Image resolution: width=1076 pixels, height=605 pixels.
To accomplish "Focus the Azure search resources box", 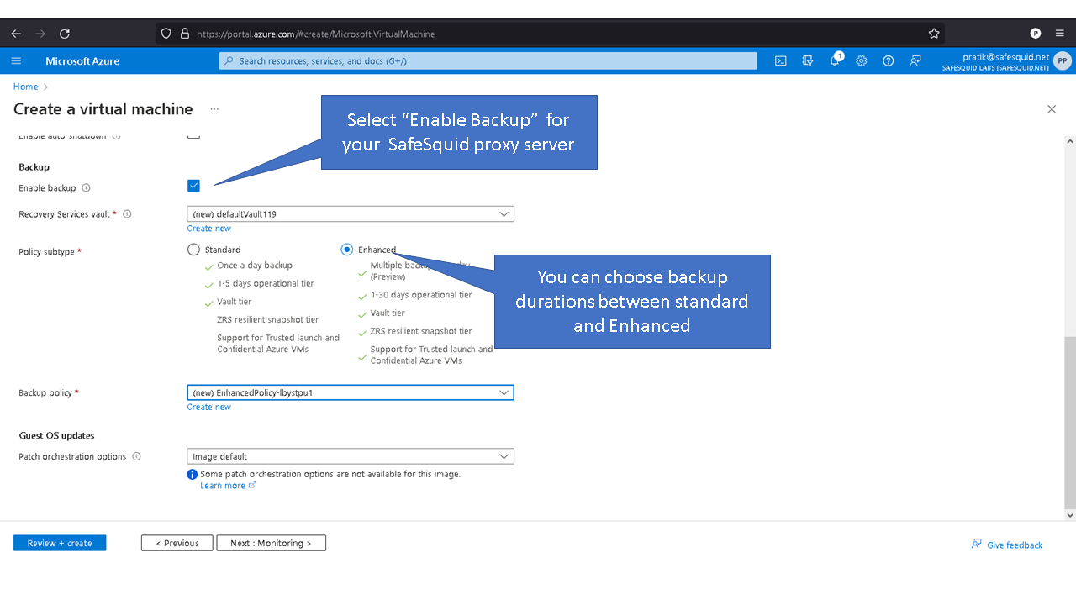I will pyautogui.click(x=488, y=61).
